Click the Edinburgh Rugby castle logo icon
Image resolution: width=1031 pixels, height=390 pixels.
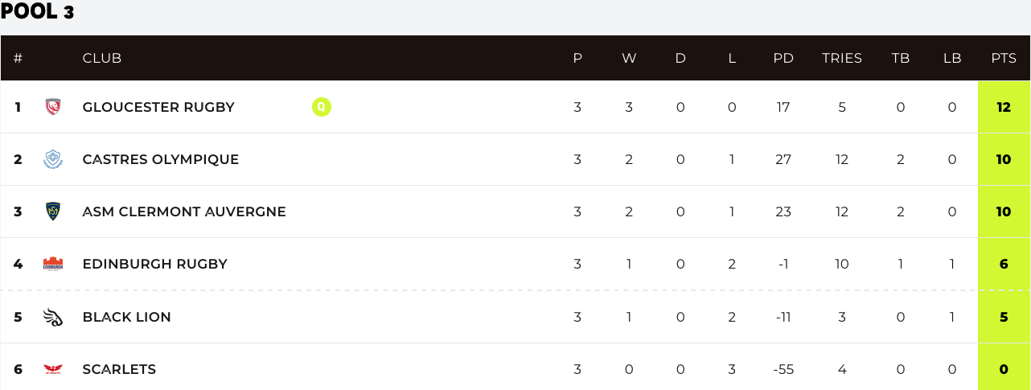53,264
